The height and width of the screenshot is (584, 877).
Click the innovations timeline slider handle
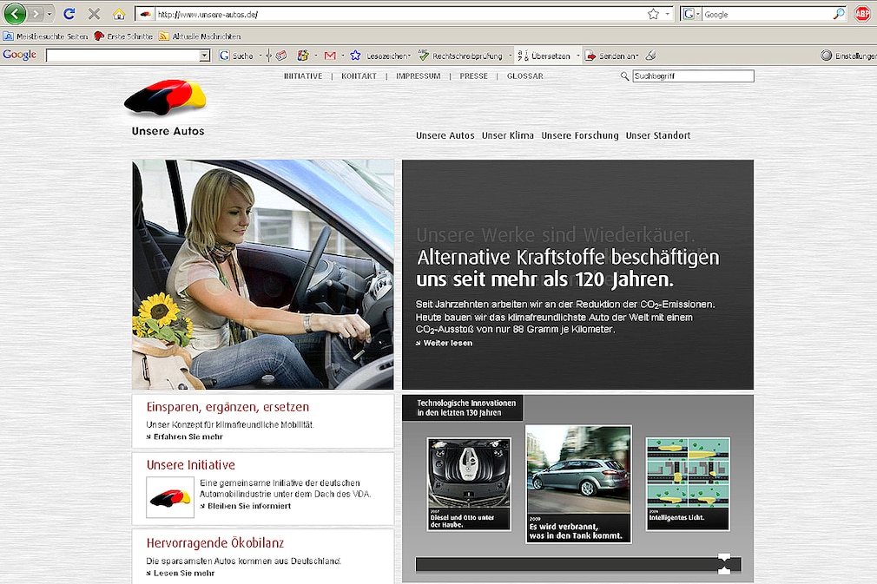[724, 564]
